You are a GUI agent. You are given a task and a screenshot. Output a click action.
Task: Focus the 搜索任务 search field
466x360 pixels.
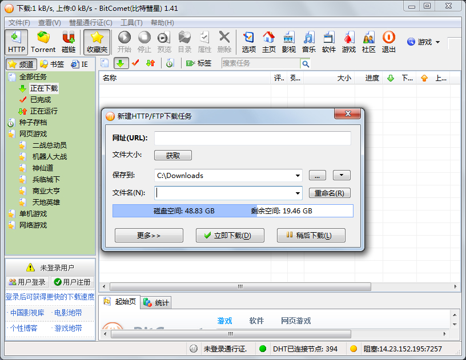261,63
